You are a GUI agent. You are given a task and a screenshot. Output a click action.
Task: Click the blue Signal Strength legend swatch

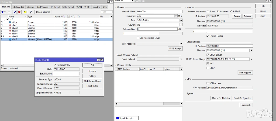coord(118,118)
